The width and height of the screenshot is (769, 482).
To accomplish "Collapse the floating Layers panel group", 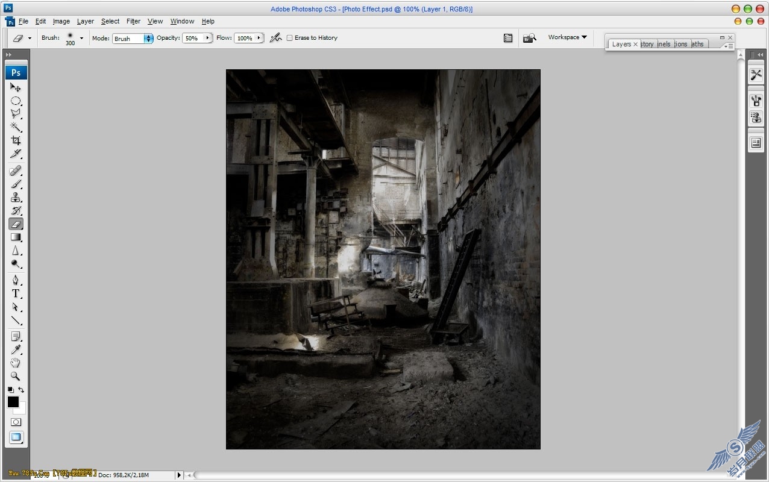I will click(722, 37).
